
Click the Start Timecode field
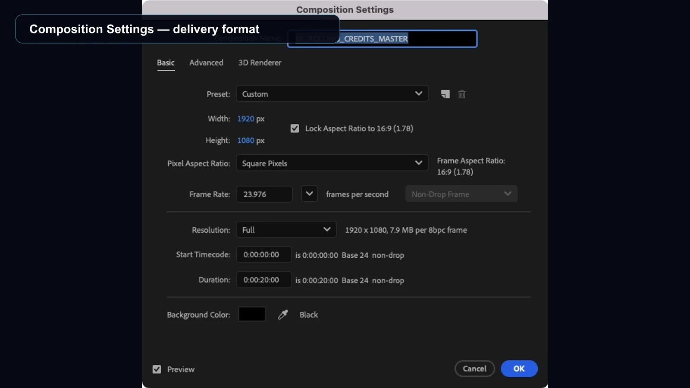(264, 255)
